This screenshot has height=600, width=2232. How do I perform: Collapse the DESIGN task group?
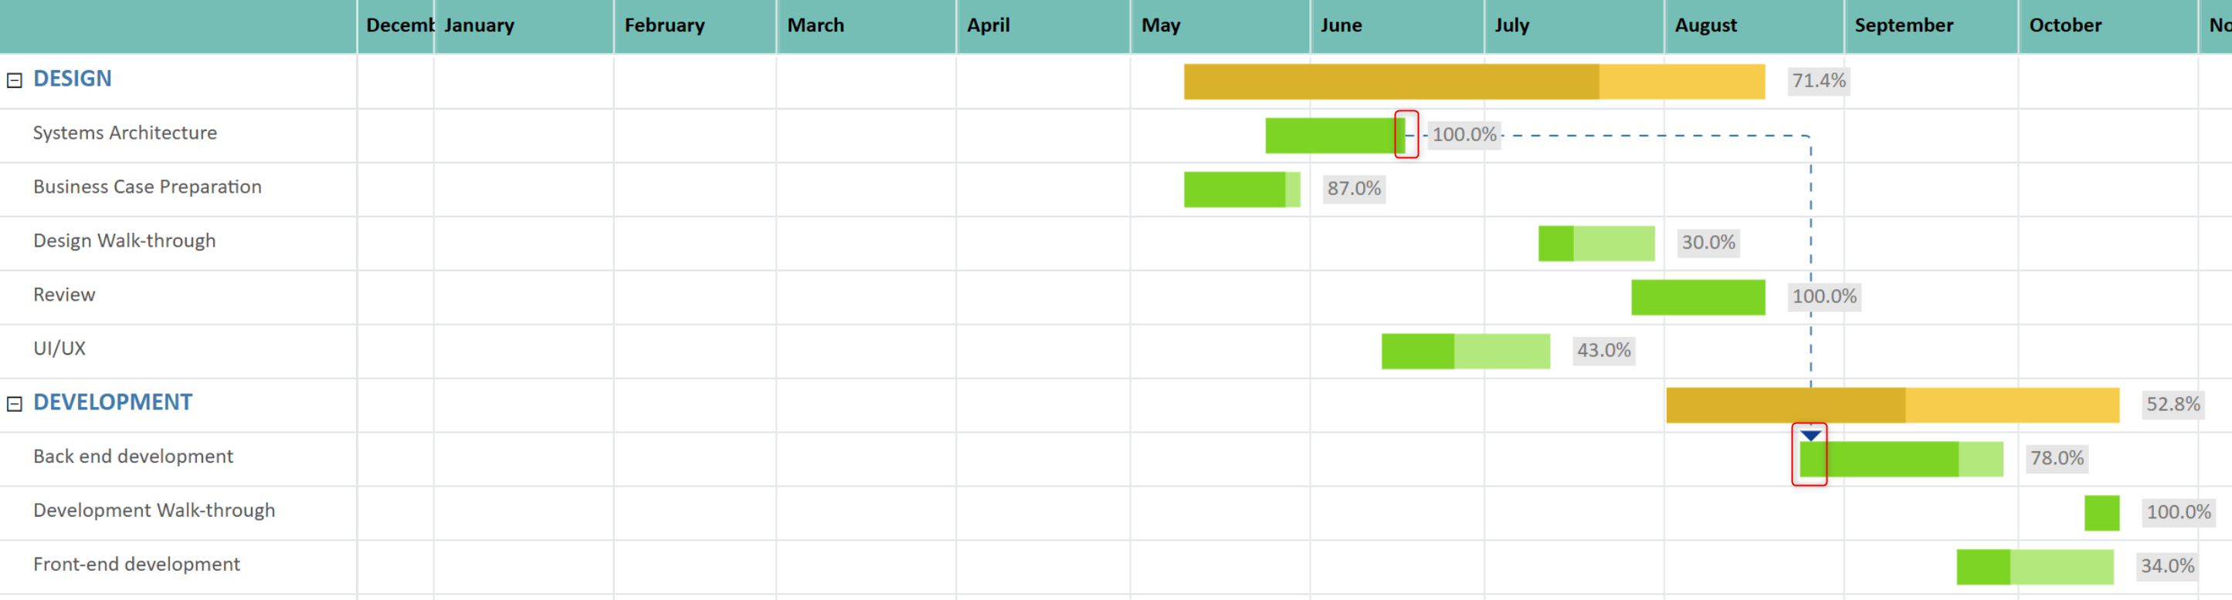point(15,80)
